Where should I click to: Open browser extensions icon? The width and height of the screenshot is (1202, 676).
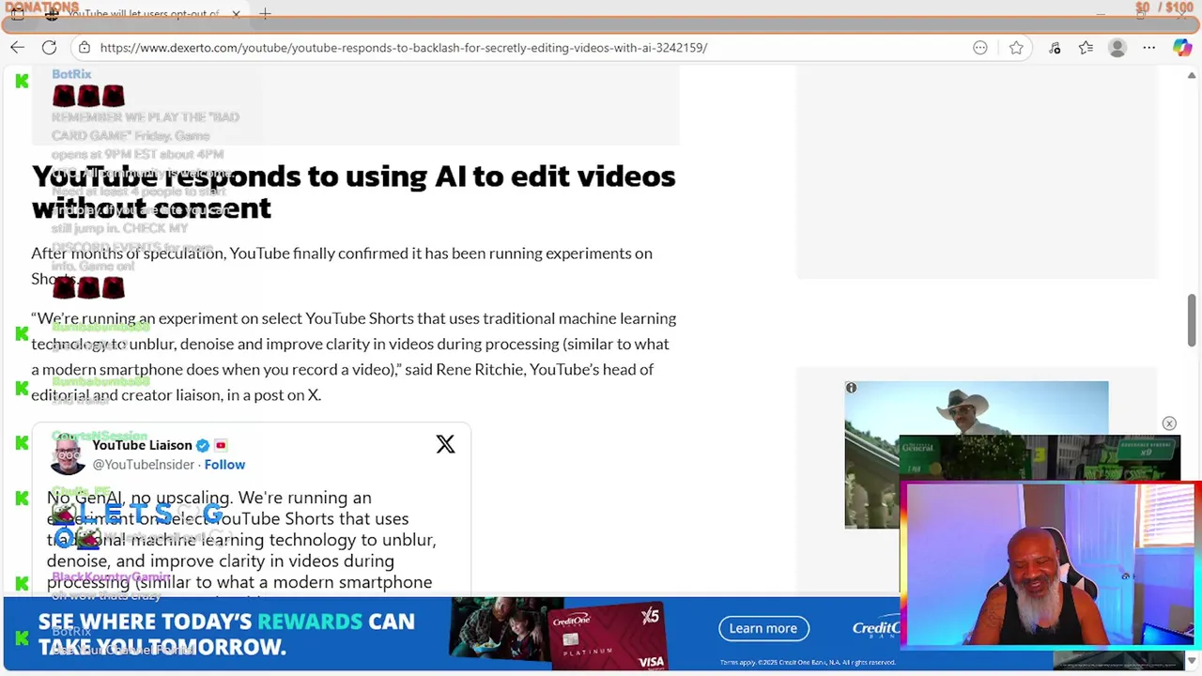(x=1055, y=47)
